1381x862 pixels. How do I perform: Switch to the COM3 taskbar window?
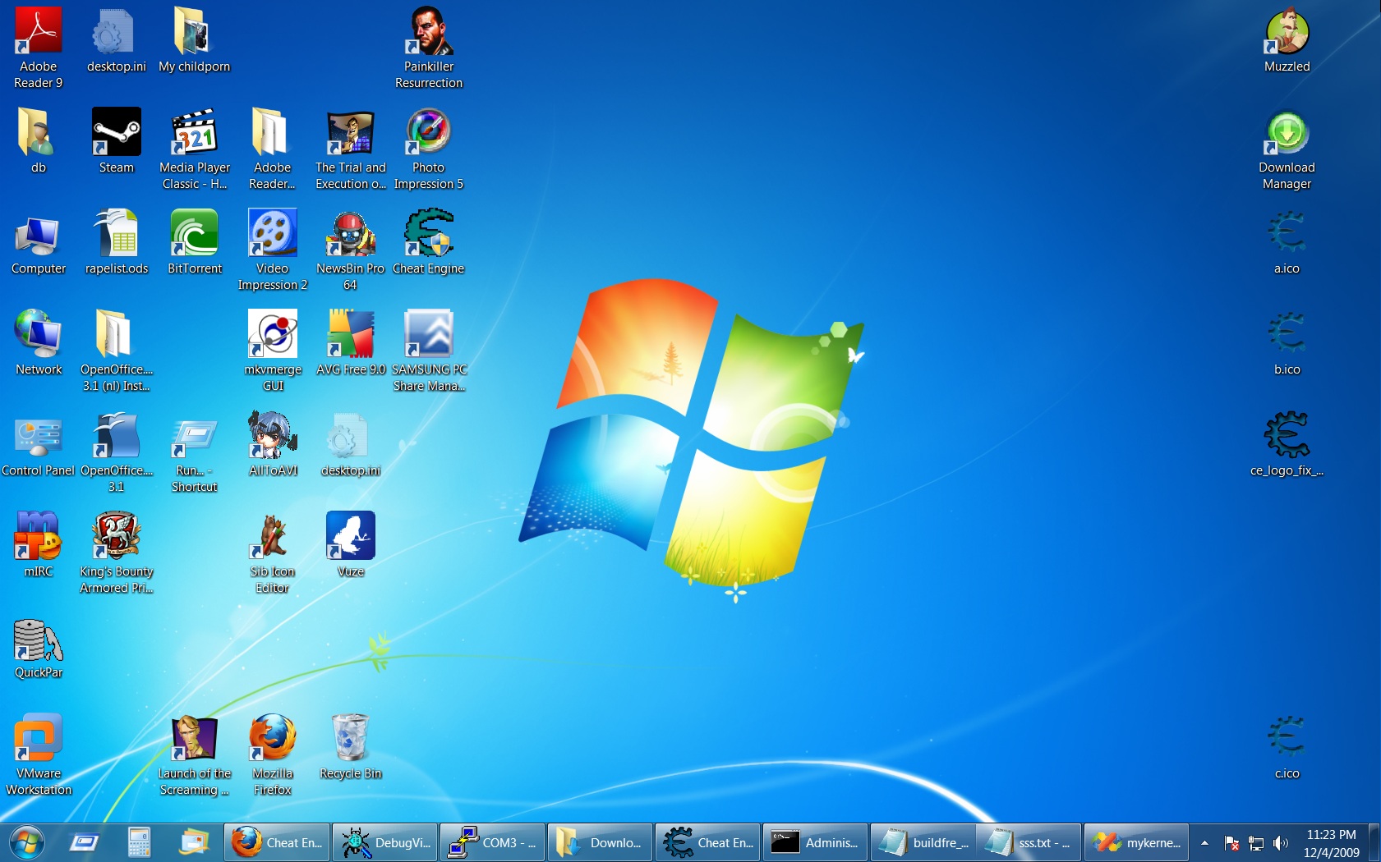493,842
